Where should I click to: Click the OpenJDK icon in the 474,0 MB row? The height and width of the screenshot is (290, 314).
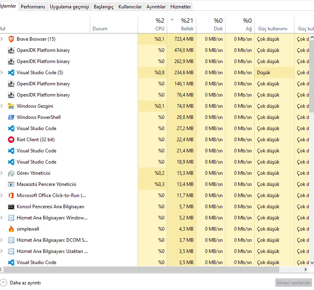click(x=11, y=50)
